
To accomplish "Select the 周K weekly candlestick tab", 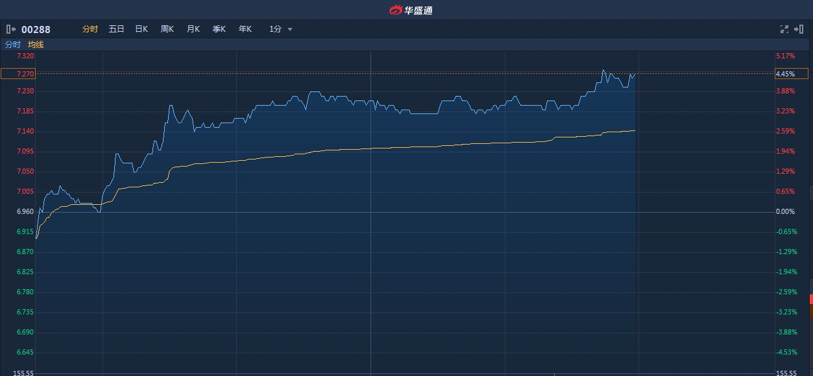I will pos(167,29).
